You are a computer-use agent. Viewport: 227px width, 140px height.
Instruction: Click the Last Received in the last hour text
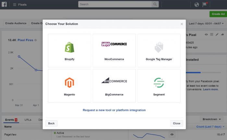coord(73,136)
